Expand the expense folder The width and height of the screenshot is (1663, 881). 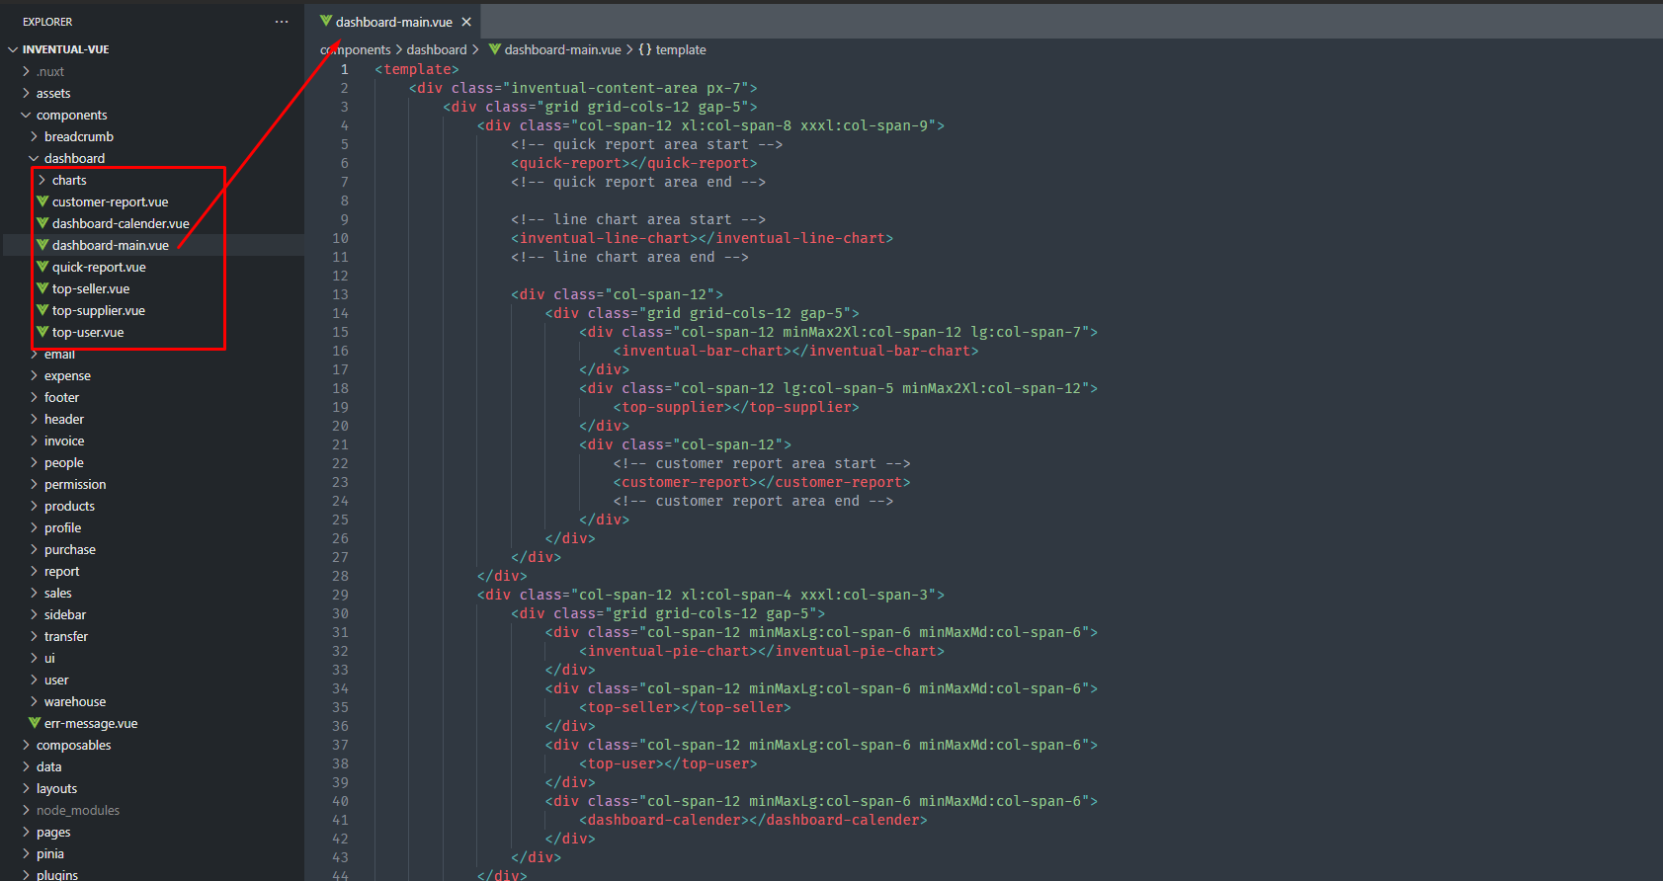[35, 375]
